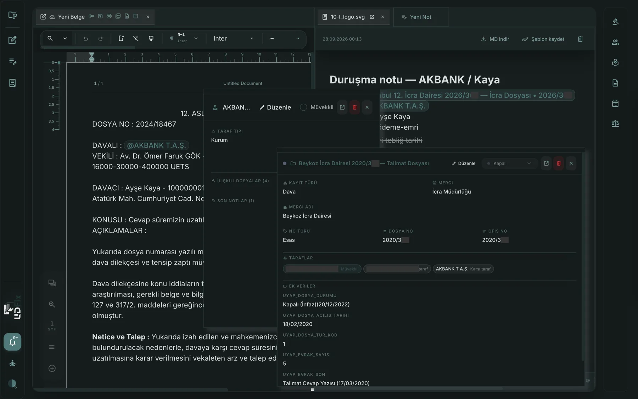Undo the last edit

pyautogui.click(x=85, y=39)
